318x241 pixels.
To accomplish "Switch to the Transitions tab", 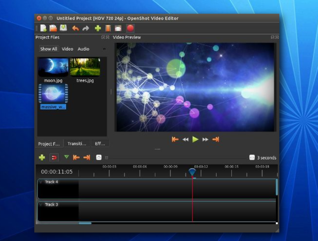I will pos(77,144).
